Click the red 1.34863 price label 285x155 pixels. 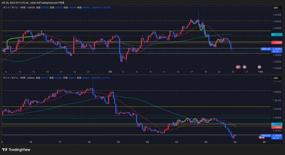tap(277, 127)
